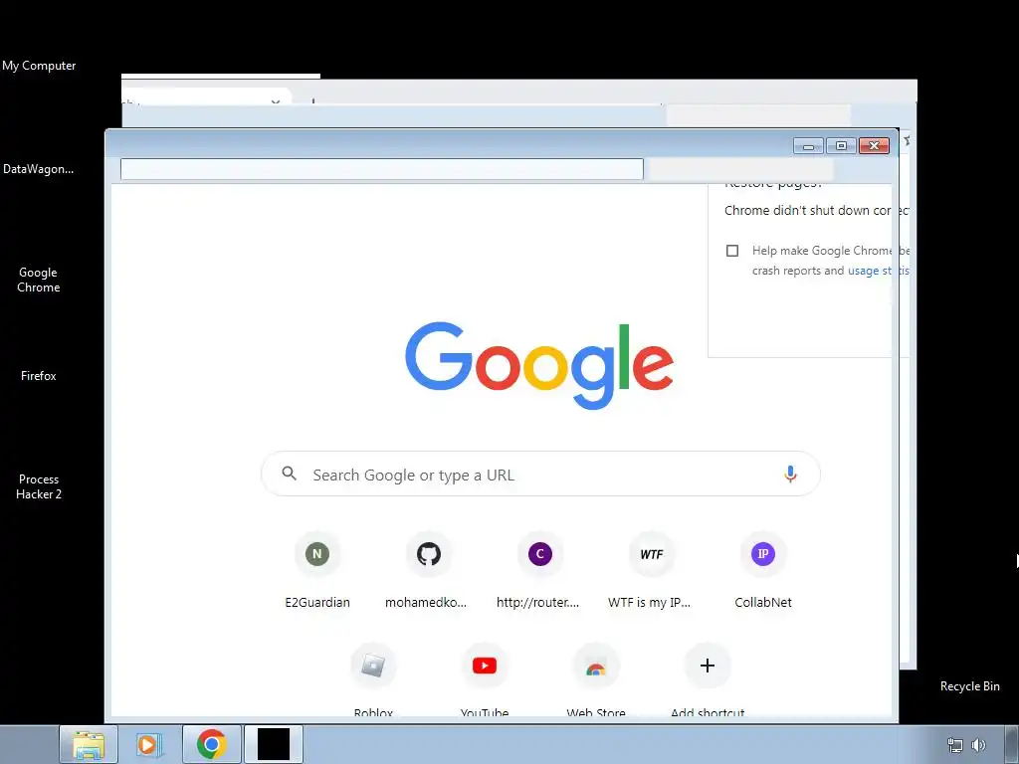Image resolution: width=1019 pixels, height=764 pixels.
Task: Click the Google logo
Action: 539,365
